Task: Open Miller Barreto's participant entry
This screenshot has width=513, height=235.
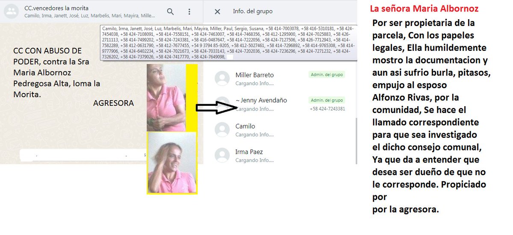Action: click(280, 78)
